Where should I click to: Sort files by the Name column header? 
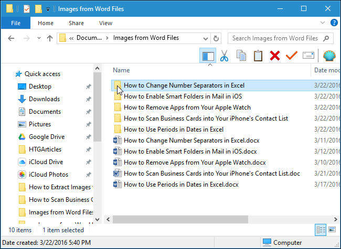121,70
